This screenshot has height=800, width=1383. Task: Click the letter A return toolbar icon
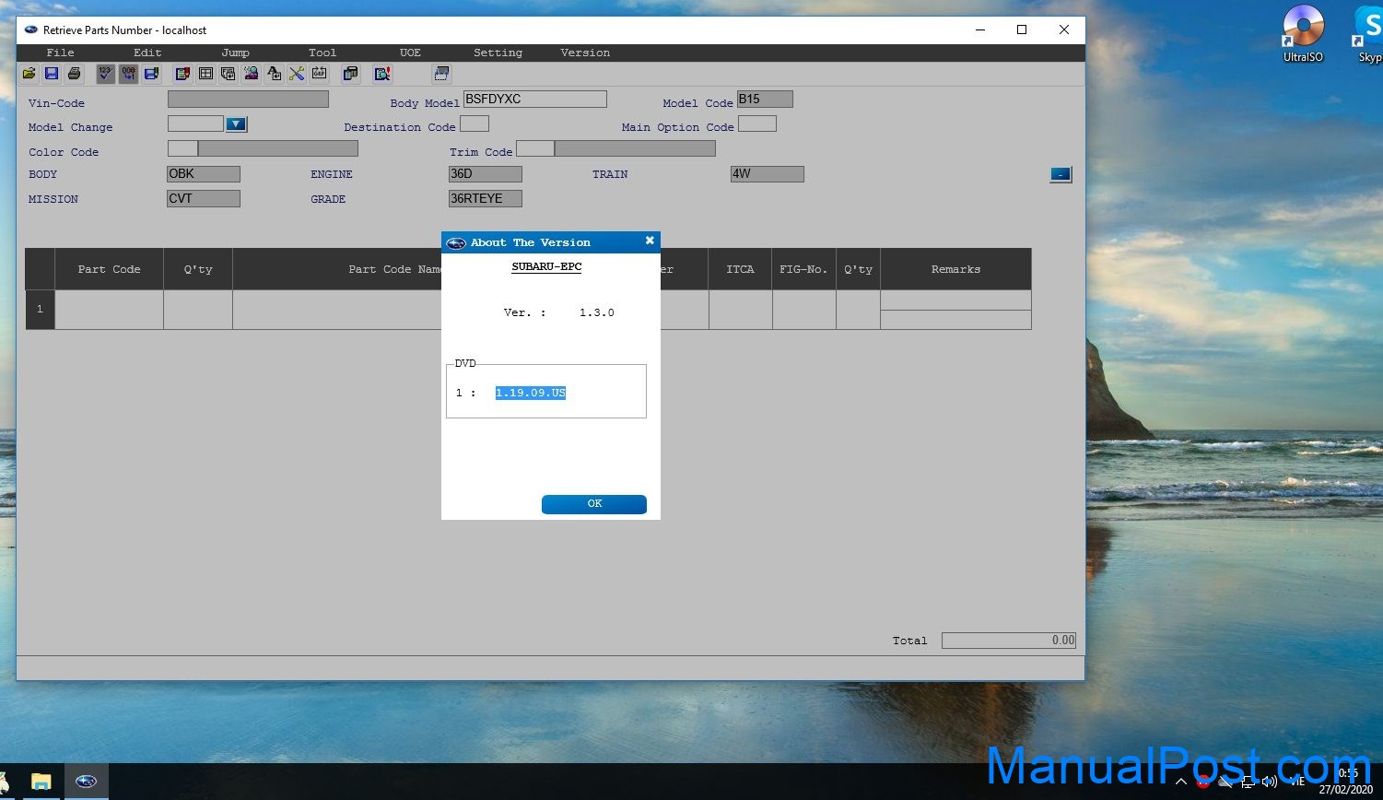point(274,74)
